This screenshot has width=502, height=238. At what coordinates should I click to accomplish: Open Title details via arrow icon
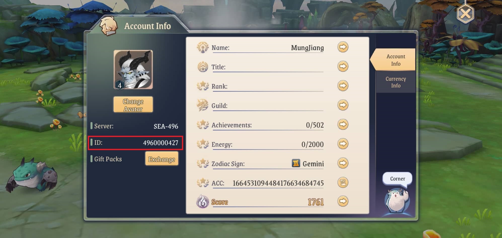pos(343,66)
